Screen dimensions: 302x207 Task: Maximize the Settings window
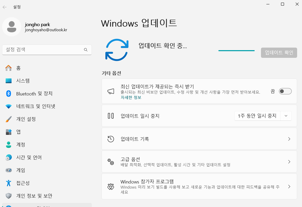click(283, 4)
